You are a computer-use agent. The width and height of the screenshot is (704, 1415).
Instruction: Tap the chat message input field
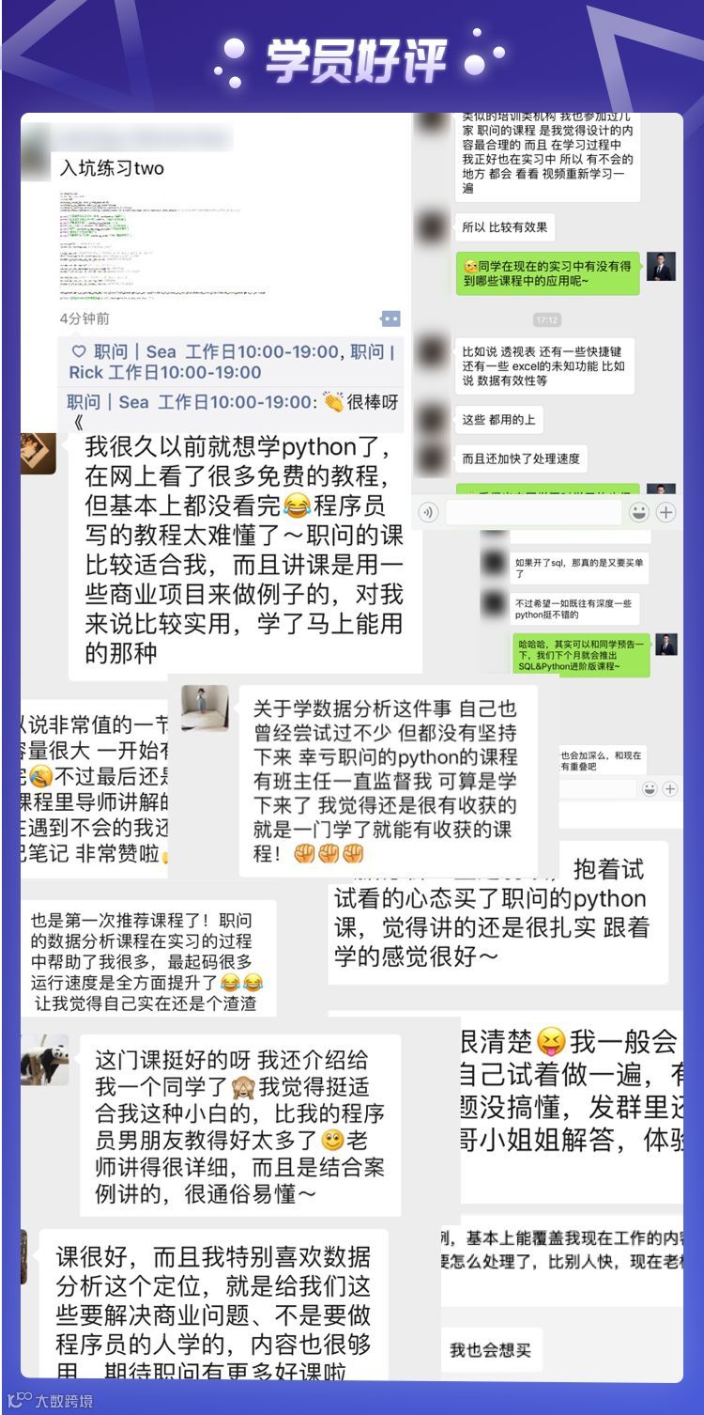point(532,512)
